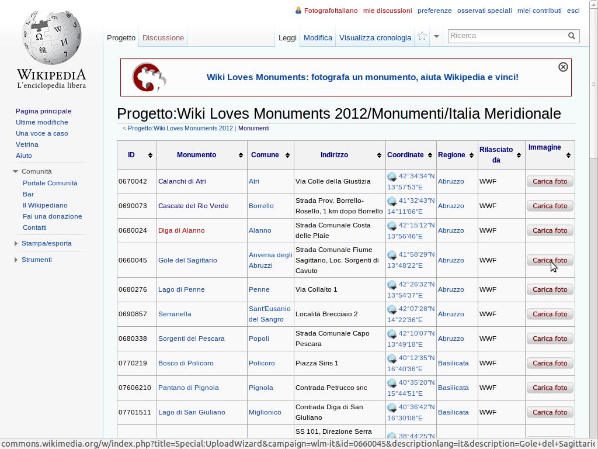This screenshot has height=449, width=598.
Task: Expand the Strumenti sidebar section
Action: click(x=16, y=260)
